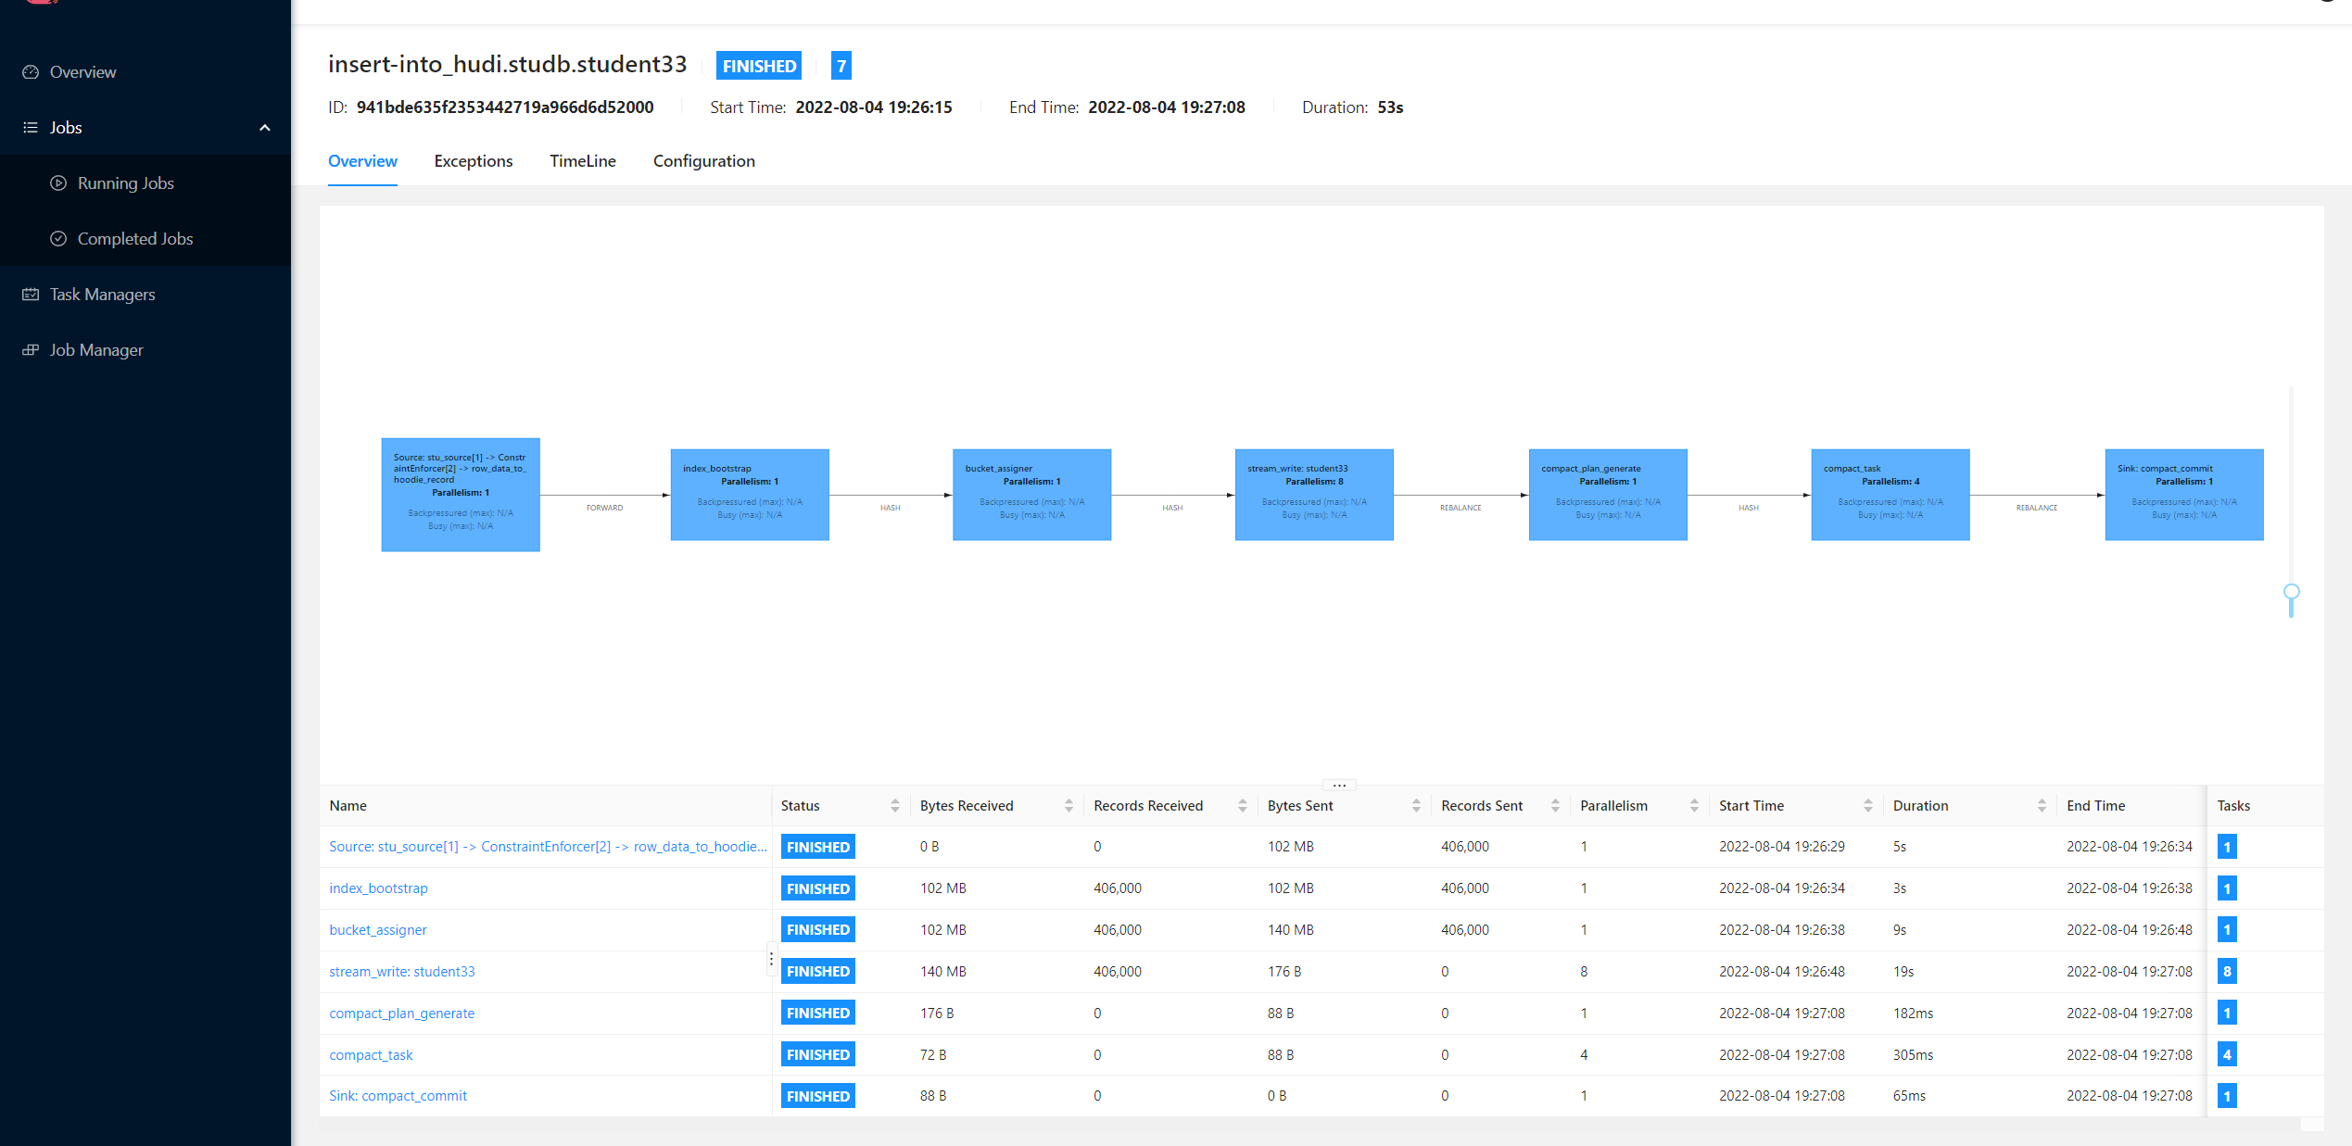Viewport: 2352px width, 1146px height.
Task: Click the Completed Jobs checkmark icon
Action: point(58,239)
